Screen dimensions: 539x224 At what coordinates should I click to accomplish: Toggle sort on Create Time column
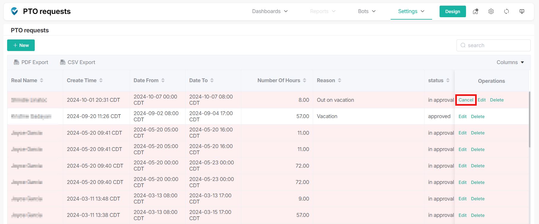[x=101, y=80]
